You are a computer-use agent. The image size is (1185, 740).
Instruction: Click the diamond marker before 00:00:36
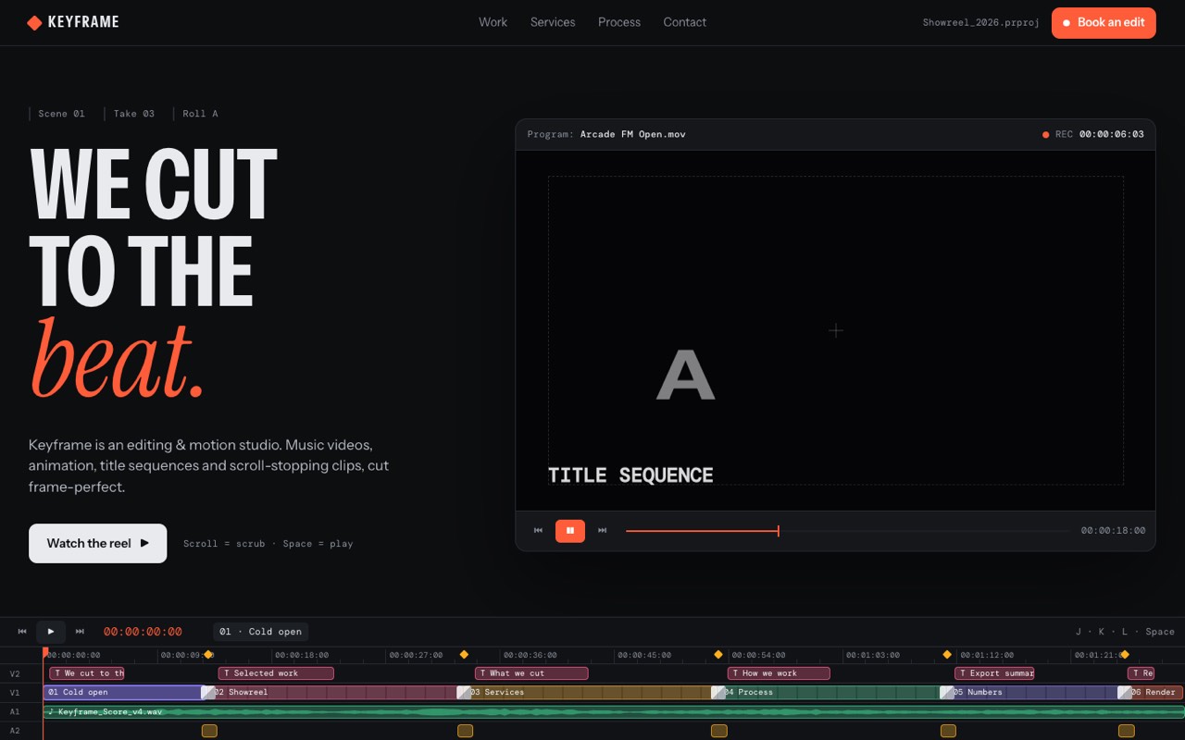tap(464, 655)
